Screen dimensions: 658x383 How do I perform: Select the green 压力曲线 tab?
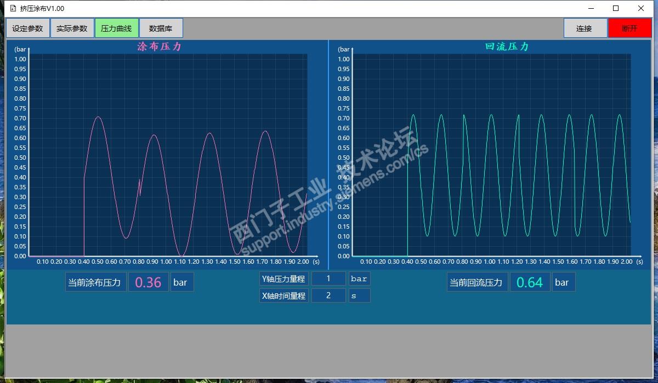(116, 28)
